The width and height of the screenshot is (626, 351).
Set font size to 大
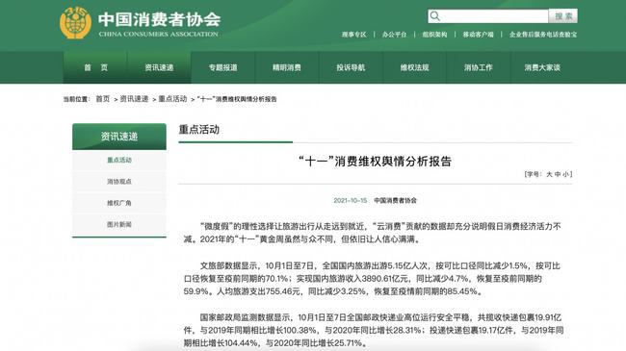tap(549, 174)
